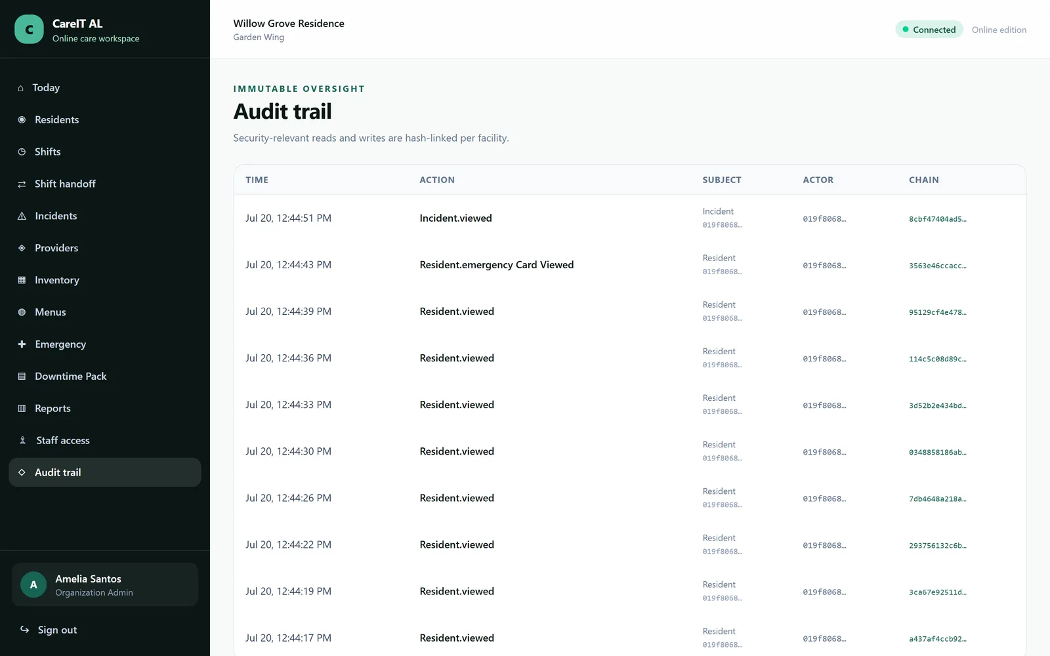Open the Amelia Santos profile card

(x=105, y=584)
